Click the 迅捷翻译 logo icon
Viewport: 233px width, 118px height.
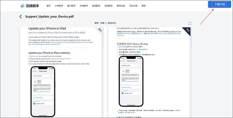click(23, 6)
